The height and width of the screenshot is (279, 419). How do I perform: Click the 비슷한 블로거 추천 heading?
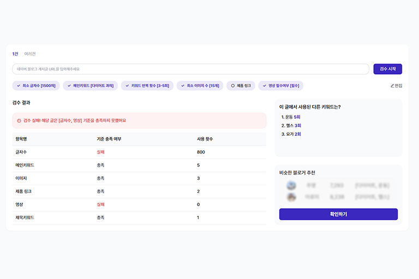[x=297, y=173]
